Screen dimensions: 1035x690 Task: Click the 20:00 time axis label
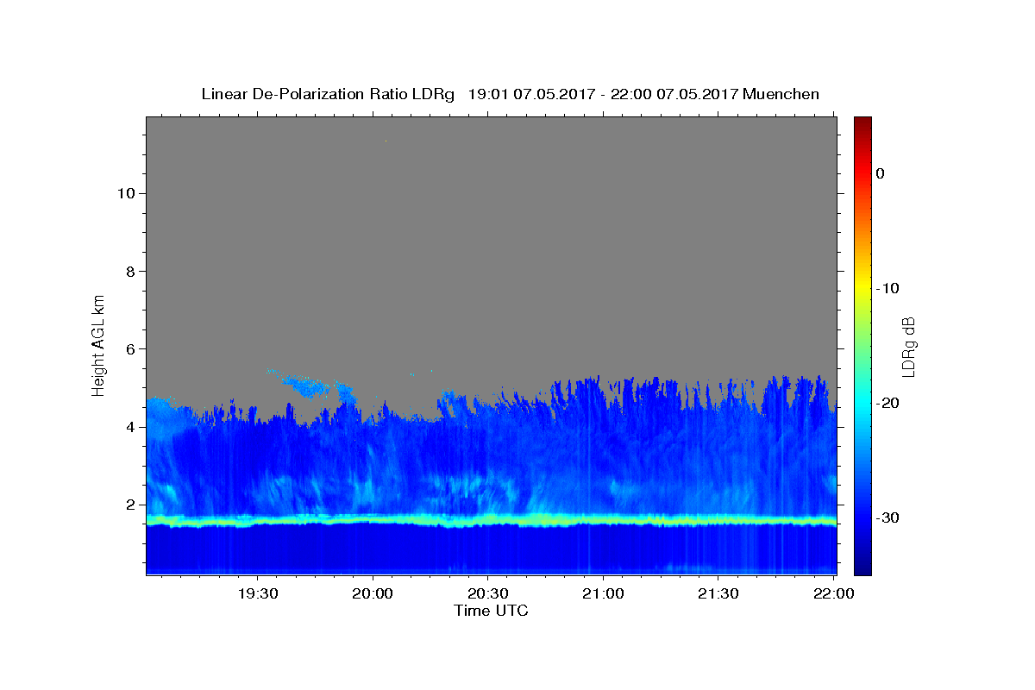373,593
